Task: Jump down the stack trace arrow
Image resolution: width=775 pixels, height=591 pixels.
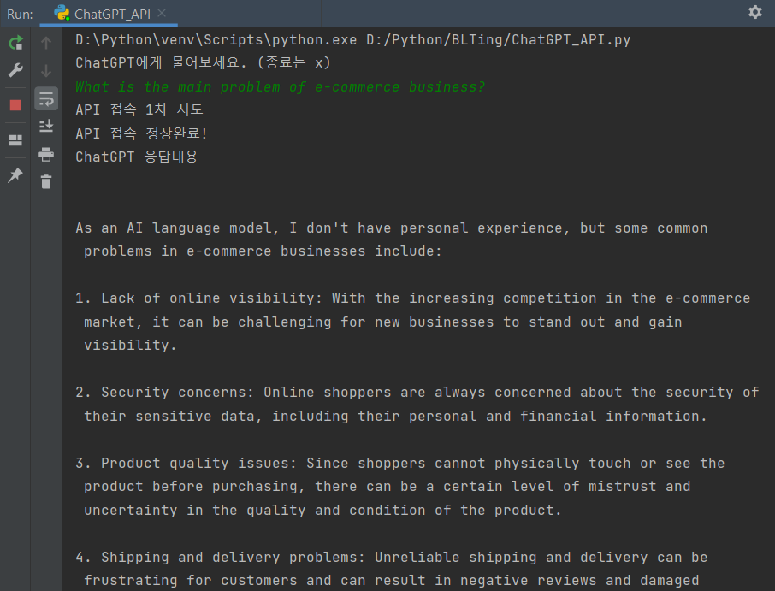Action: coord(46,71)
